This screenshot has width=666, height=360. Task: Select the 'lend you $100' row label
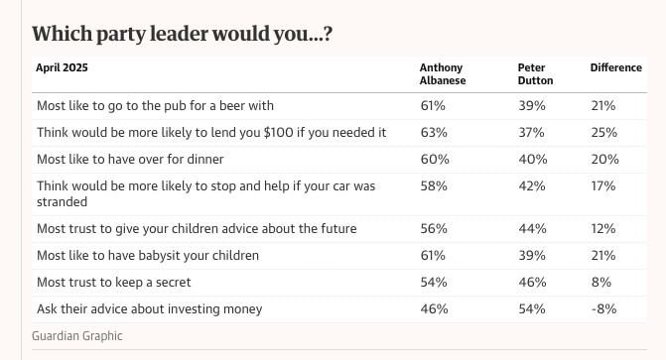[x=211, y=133]
